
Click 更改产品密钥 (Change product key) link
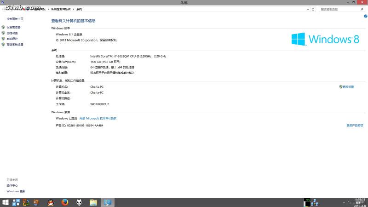coord(355,126)
